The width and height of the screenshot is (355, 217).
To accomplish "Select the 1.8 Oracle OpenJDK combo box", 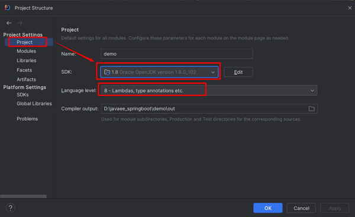I will [159, 72].
